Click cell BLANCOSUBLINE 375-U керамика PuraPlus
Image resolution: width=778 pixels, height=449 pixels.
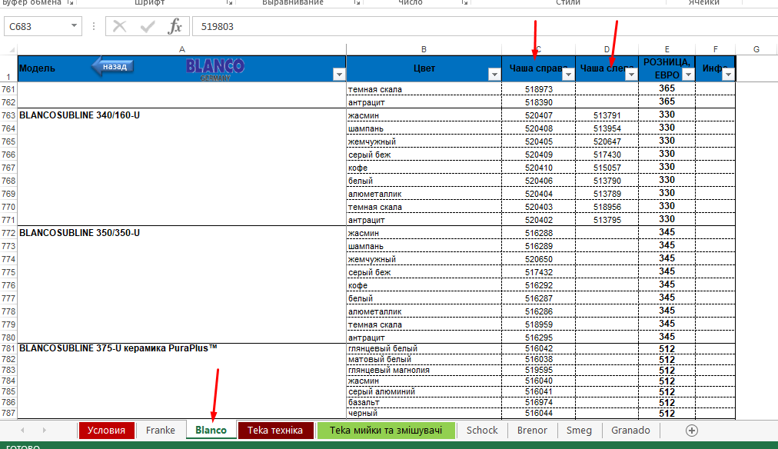[x=182, y=348]
